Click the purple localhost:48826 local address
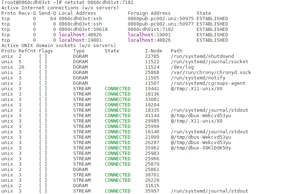The image size is (290, 194). point(80,34)
